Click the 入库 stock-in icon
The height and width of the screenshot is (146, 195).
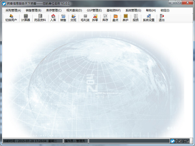pyautogui.click(x=53, y=18)
